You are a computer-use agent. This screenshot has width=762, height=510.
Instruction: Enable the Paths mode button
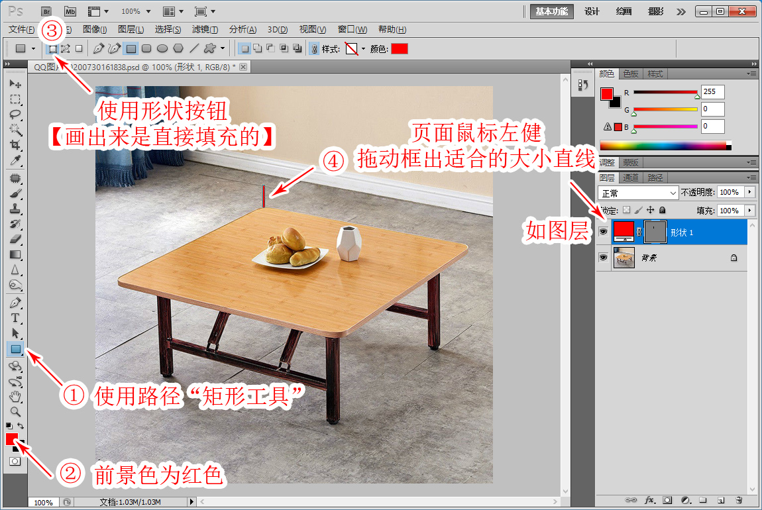coord(66,48)
